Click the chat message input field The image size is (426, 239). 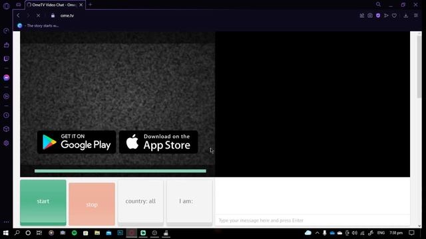click(x=312, y=220)
